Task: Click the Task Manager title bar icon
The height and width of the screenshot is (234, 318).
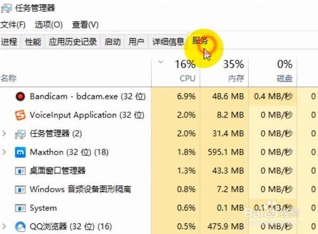Action: pos(6,8)
